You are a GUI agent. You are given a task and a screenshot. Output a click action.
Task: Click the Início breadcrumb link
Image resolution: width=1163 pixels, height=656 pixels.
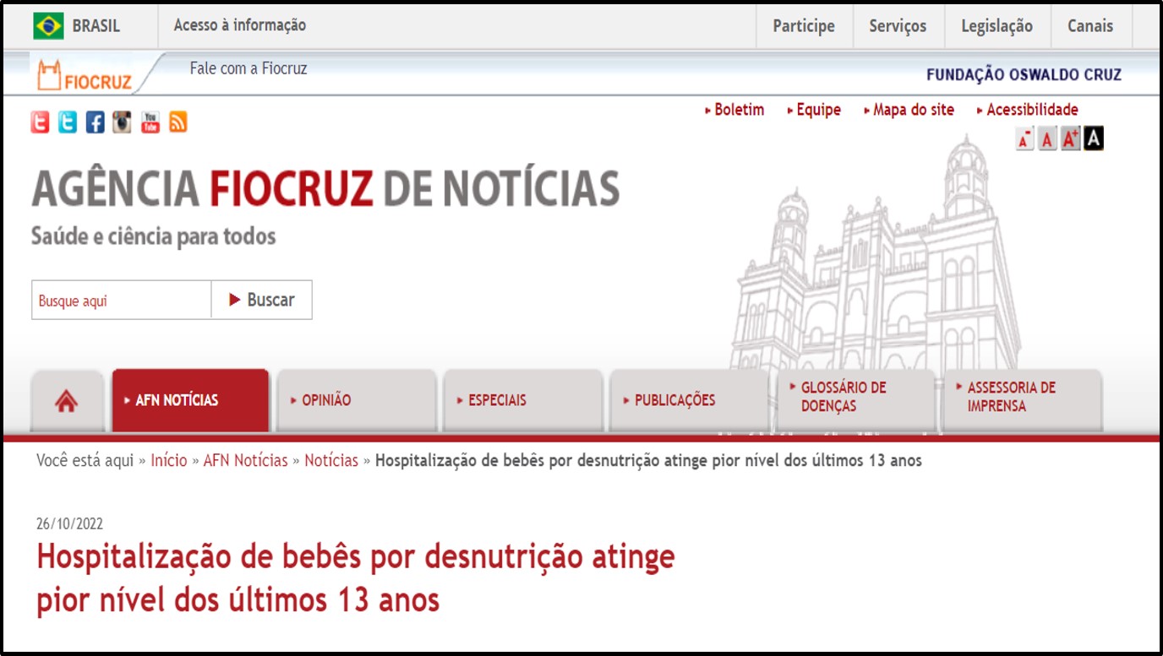coord(169,461)
